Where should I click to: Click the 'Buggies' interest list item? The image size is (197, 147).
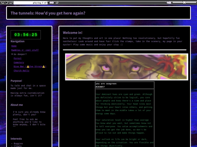coord(18,144)
